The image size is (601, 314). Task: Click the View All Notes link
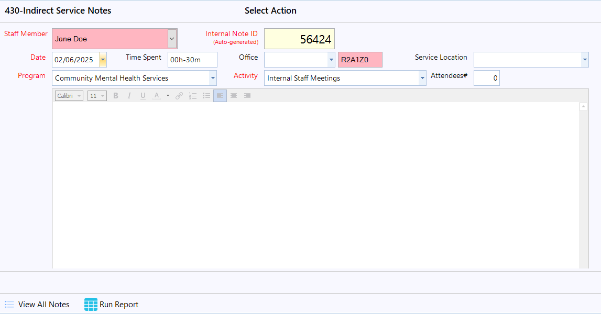click(43, 305)
